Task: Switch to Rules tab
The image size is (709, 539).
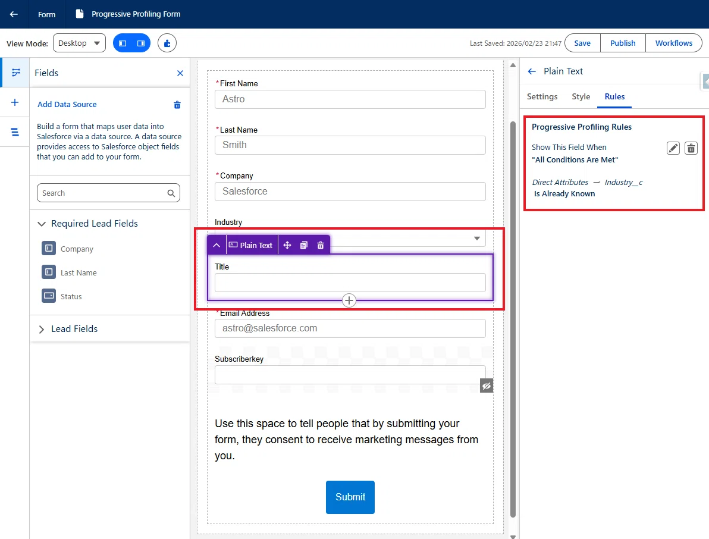Action: click(614, 96)
